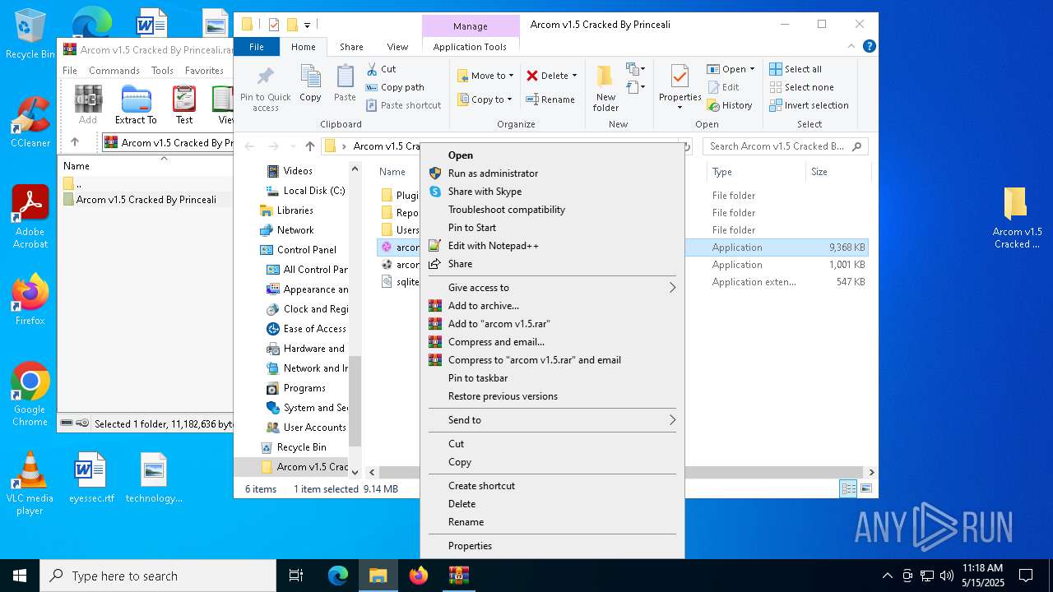Click Explorer up directory arrow
The image size is (1053, 592).
tap(309, 146)
